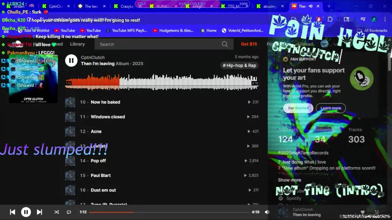392x220 pixels.
Task: Switch to the CrazyLe browser tab
Action: pos(127,6)
